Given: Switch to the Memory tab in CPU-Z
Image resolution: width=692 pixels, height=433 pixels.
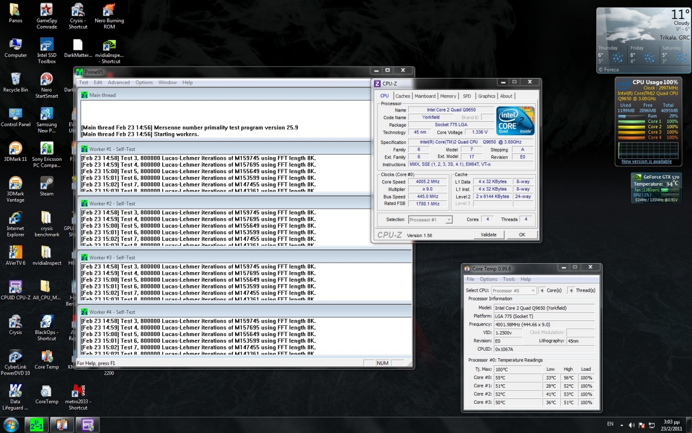Looking at the screenshot, I should 448,96.
